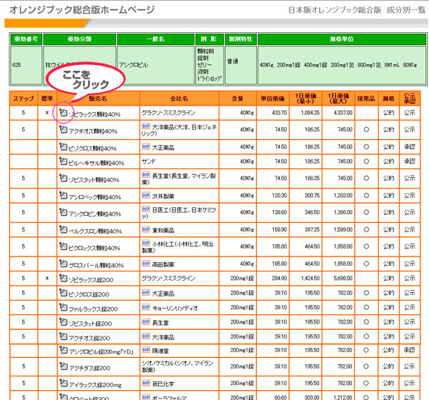Click HP icon next to 東和薬品
The width and height of the screenshot is (429, 400).
pos(146,229)
